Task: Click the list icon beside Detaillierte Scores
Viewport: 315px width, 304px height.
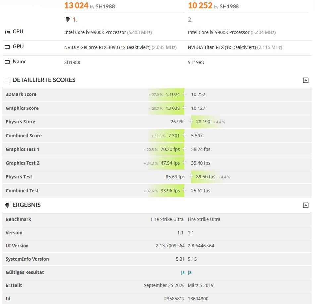Action: click(x=7, y=80)
